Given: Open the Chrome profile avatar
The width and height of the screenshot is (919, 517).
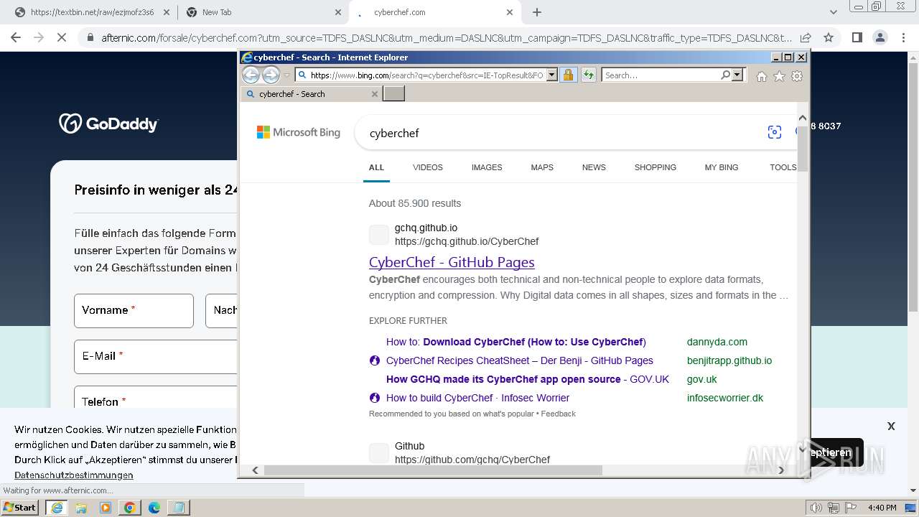Looking at the screenshot, I should coord(880,37).
